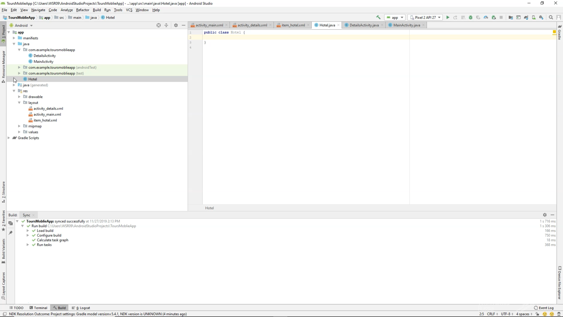Switch to MainActivity.java tab
The width and height of the screenshot is (563, 317).
point(406,25)
